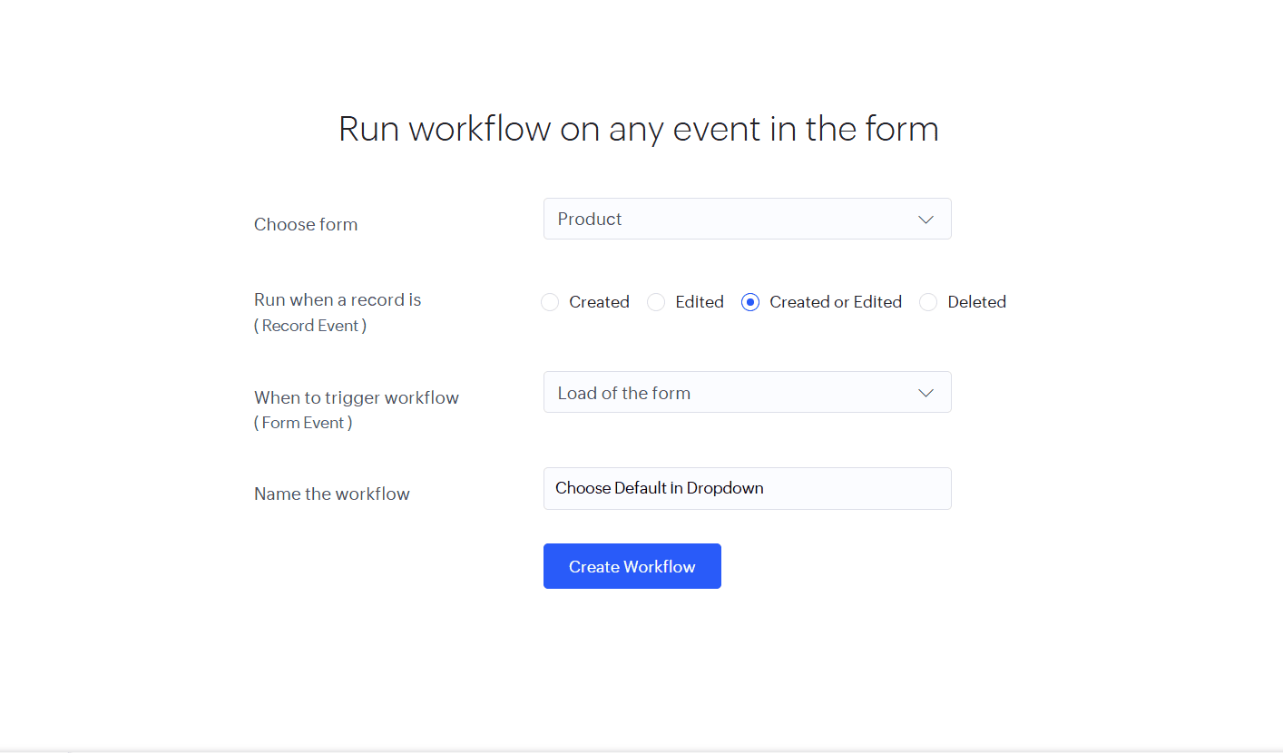Click the 'Choose form' field label
This screenshot has width=1283, height=753.
[306, 224]
